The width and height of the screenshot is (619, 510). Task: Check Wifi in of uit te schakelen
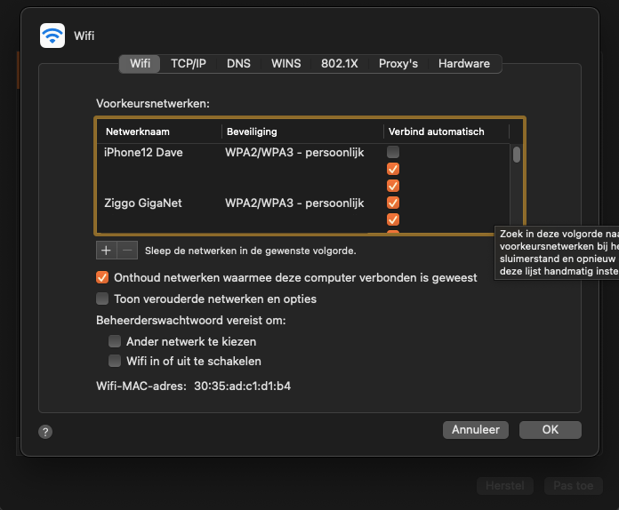[x=115, y=361]
